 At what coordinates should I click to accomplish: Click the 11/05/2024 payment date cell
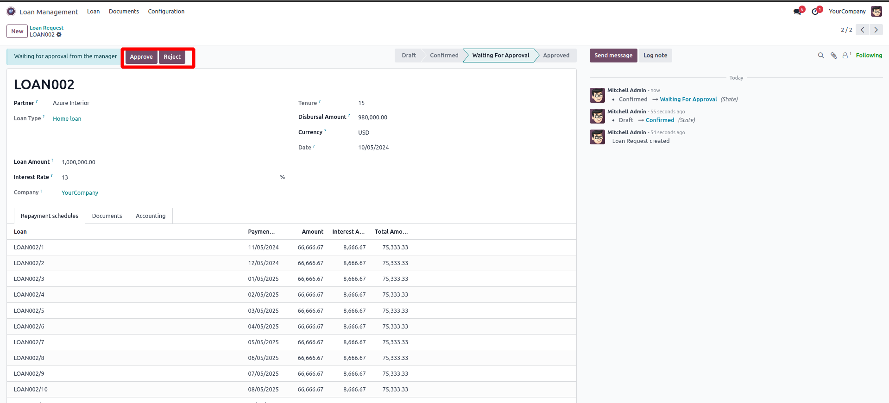coord(263,248)
